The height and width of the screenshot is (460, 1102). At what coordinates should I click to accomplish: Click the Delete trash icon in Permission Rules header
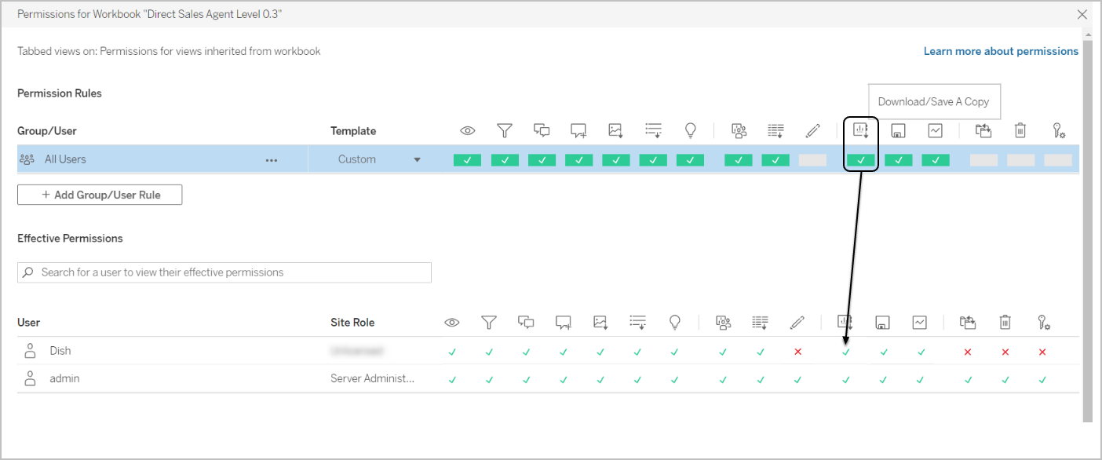coord(1020,131)
